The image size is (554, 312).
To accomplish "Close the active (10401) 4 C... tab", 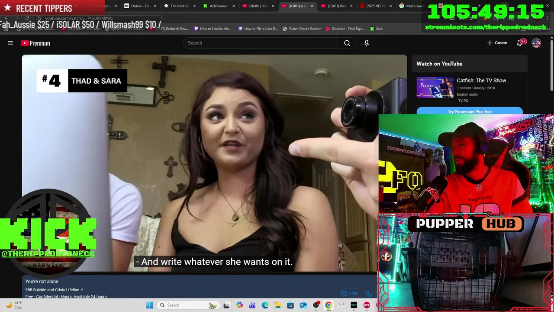I will pos(312,6).
